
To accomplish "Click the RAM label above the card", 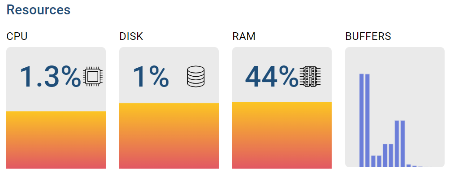I will click(244, 36).
